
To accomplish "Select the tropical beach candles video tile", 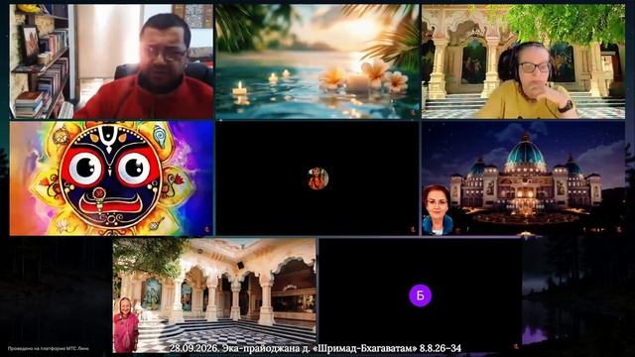I will click(317, 61).
